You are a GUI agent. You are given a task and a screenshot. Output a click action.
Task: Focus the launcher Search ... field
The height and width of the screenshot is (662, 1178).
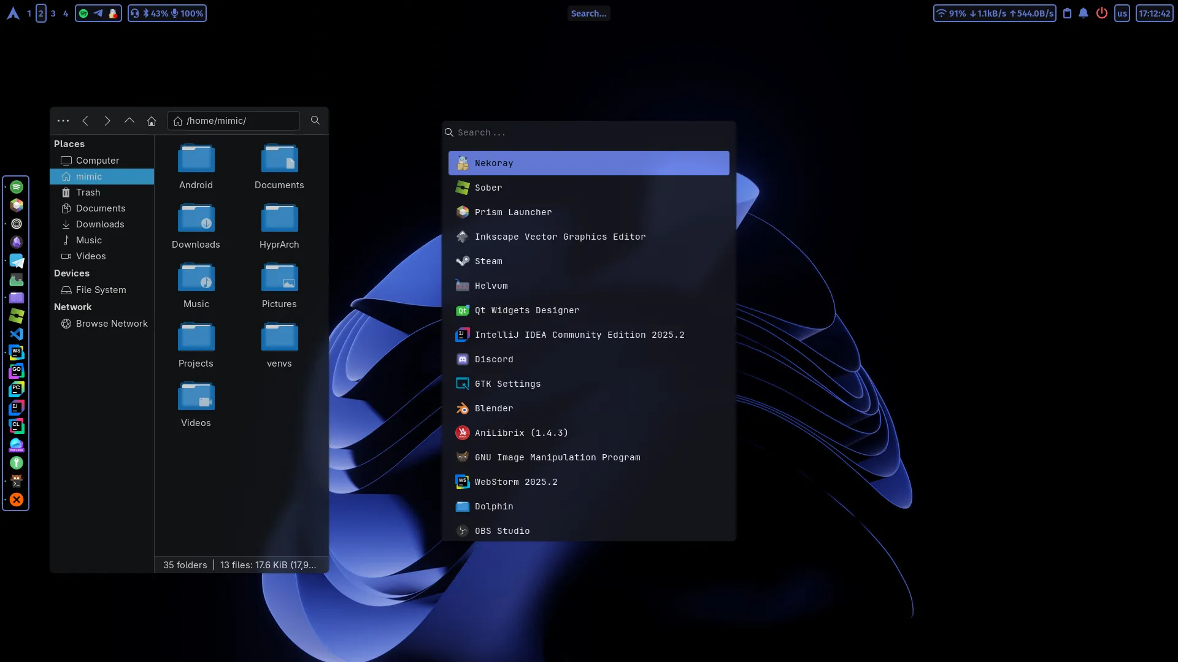589,132
